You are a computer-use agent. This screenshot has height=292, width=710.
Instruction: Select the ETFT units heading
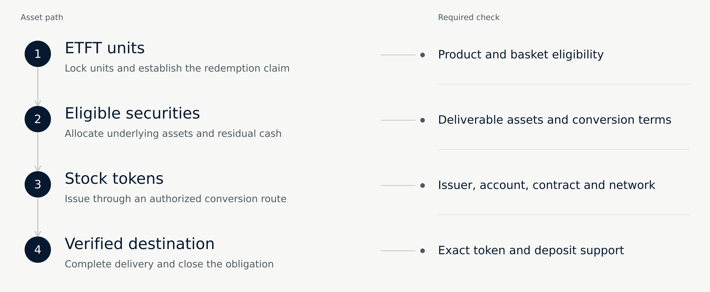click(105, 48)
